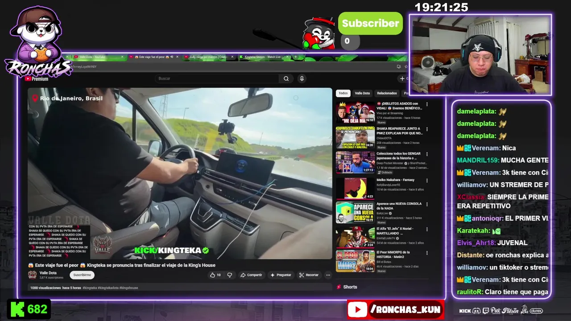Viewport: 571px width, 321px height.
Task: Close the Este viaje fue el peor tab
Action: point(177,57)
